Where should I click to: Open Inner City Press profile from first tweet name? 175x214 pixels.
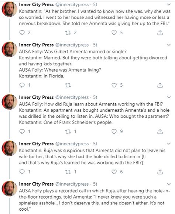pyautogui.click(x=36, y=4)
